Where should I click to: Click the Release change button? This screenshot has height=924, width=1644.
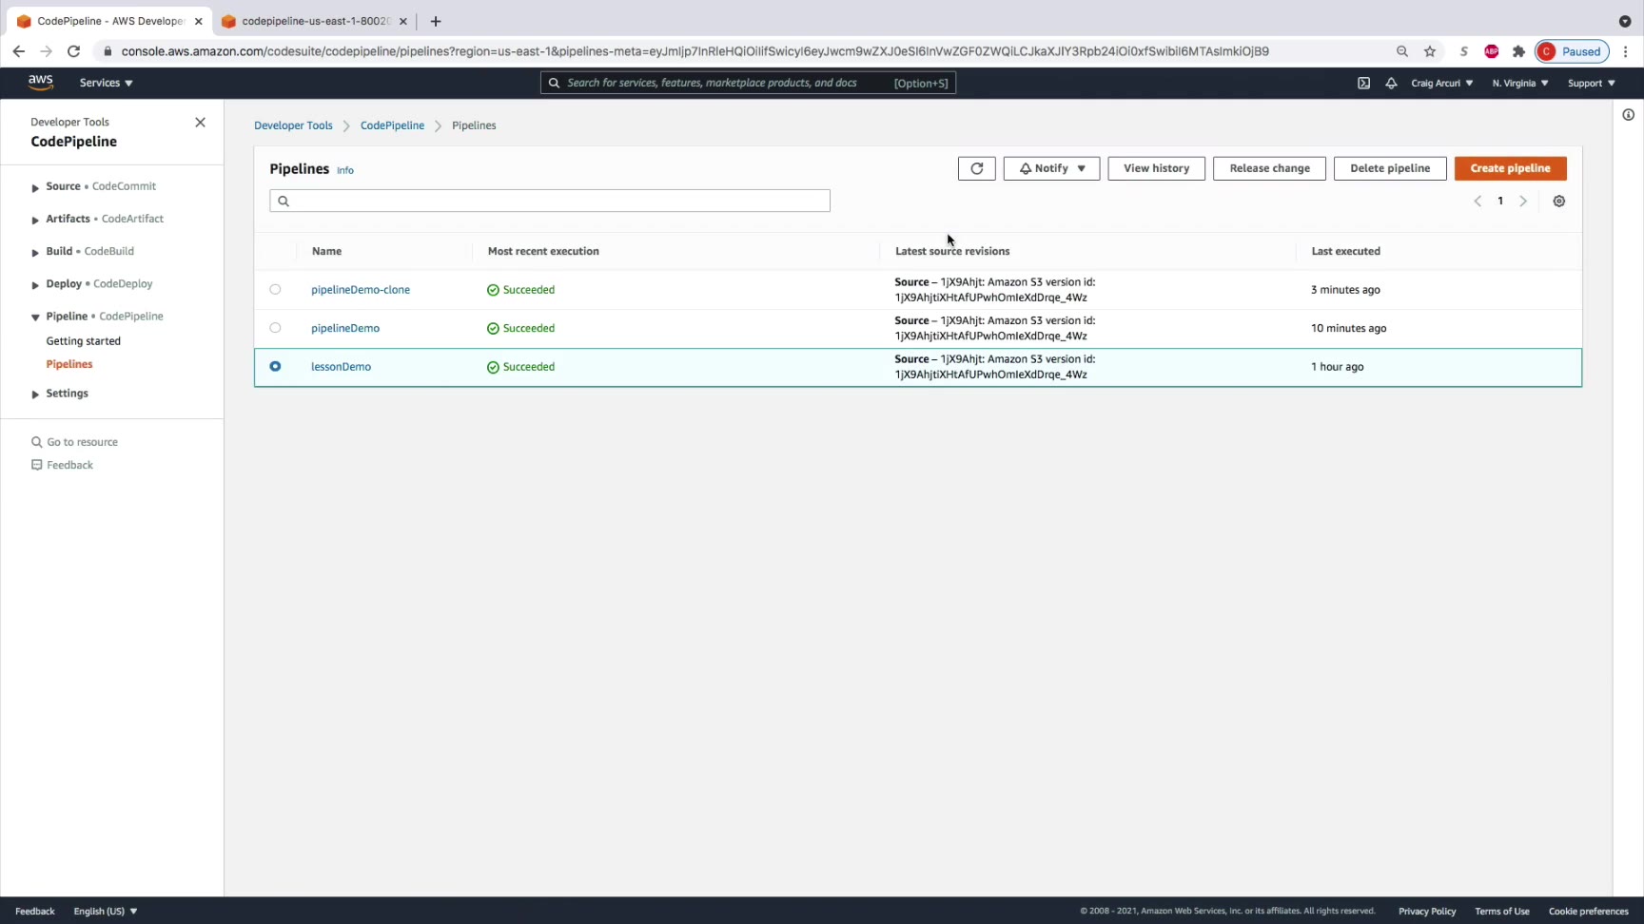[x=1269, y=168]
